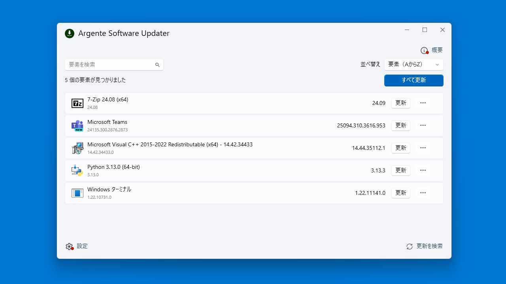Click the Microsoft Teams app icon
The image size is (506, 284).
[x=77, y=126]
